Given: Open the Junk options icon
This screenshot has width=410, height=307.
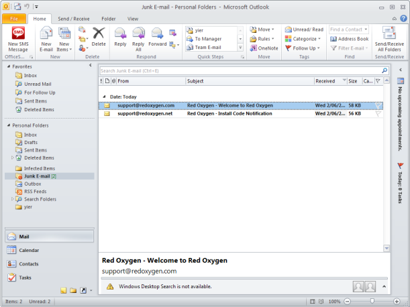Looking at the screenshot, I should 83,48.
